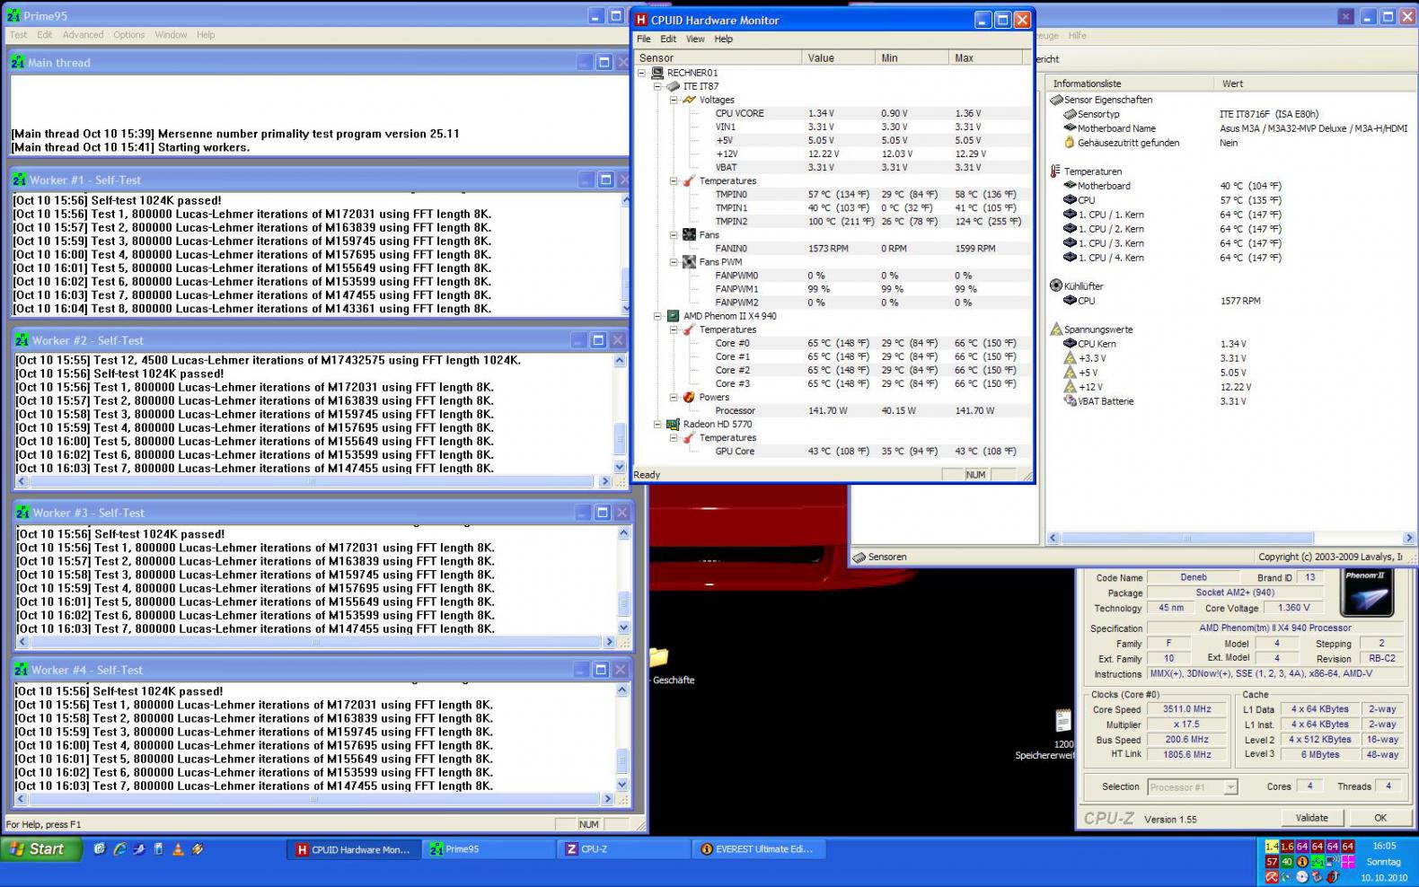Click the Spannungswerte warning icon in Everest
The width and height of the screenshot is (1419, 887).
[x=1056, y=329]
